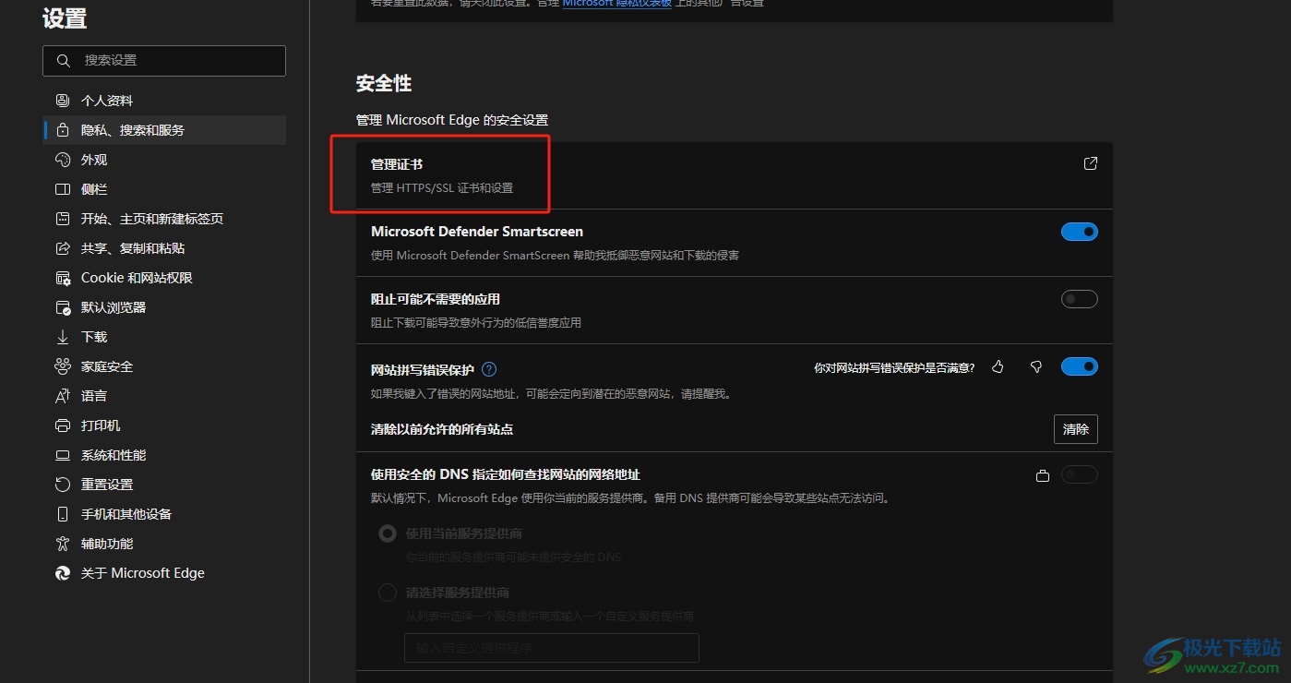Click the 输入自定义提供程序 input field
The image size is (1291, 683).
(x=552, y=648)
